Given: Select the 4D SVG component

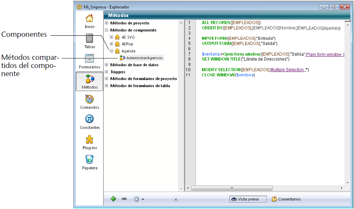Looking at the screenshot, I should (x=128, y=37).
